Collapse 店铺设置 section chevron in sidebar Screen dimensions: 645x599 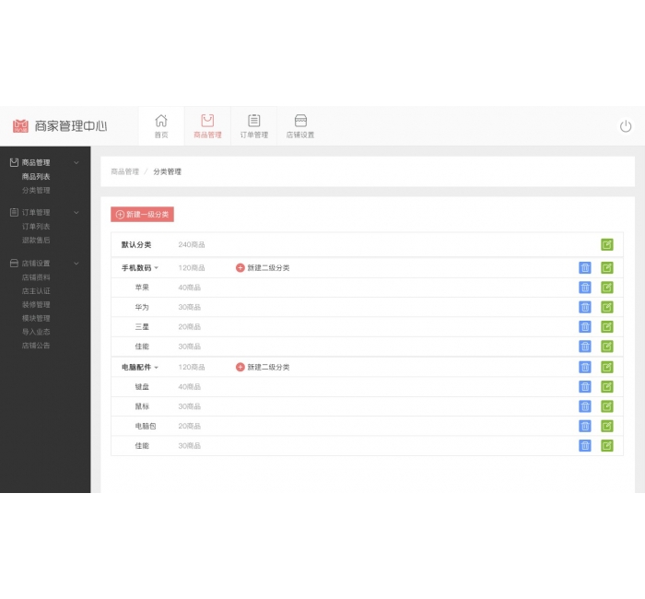(x=76, y=263)
